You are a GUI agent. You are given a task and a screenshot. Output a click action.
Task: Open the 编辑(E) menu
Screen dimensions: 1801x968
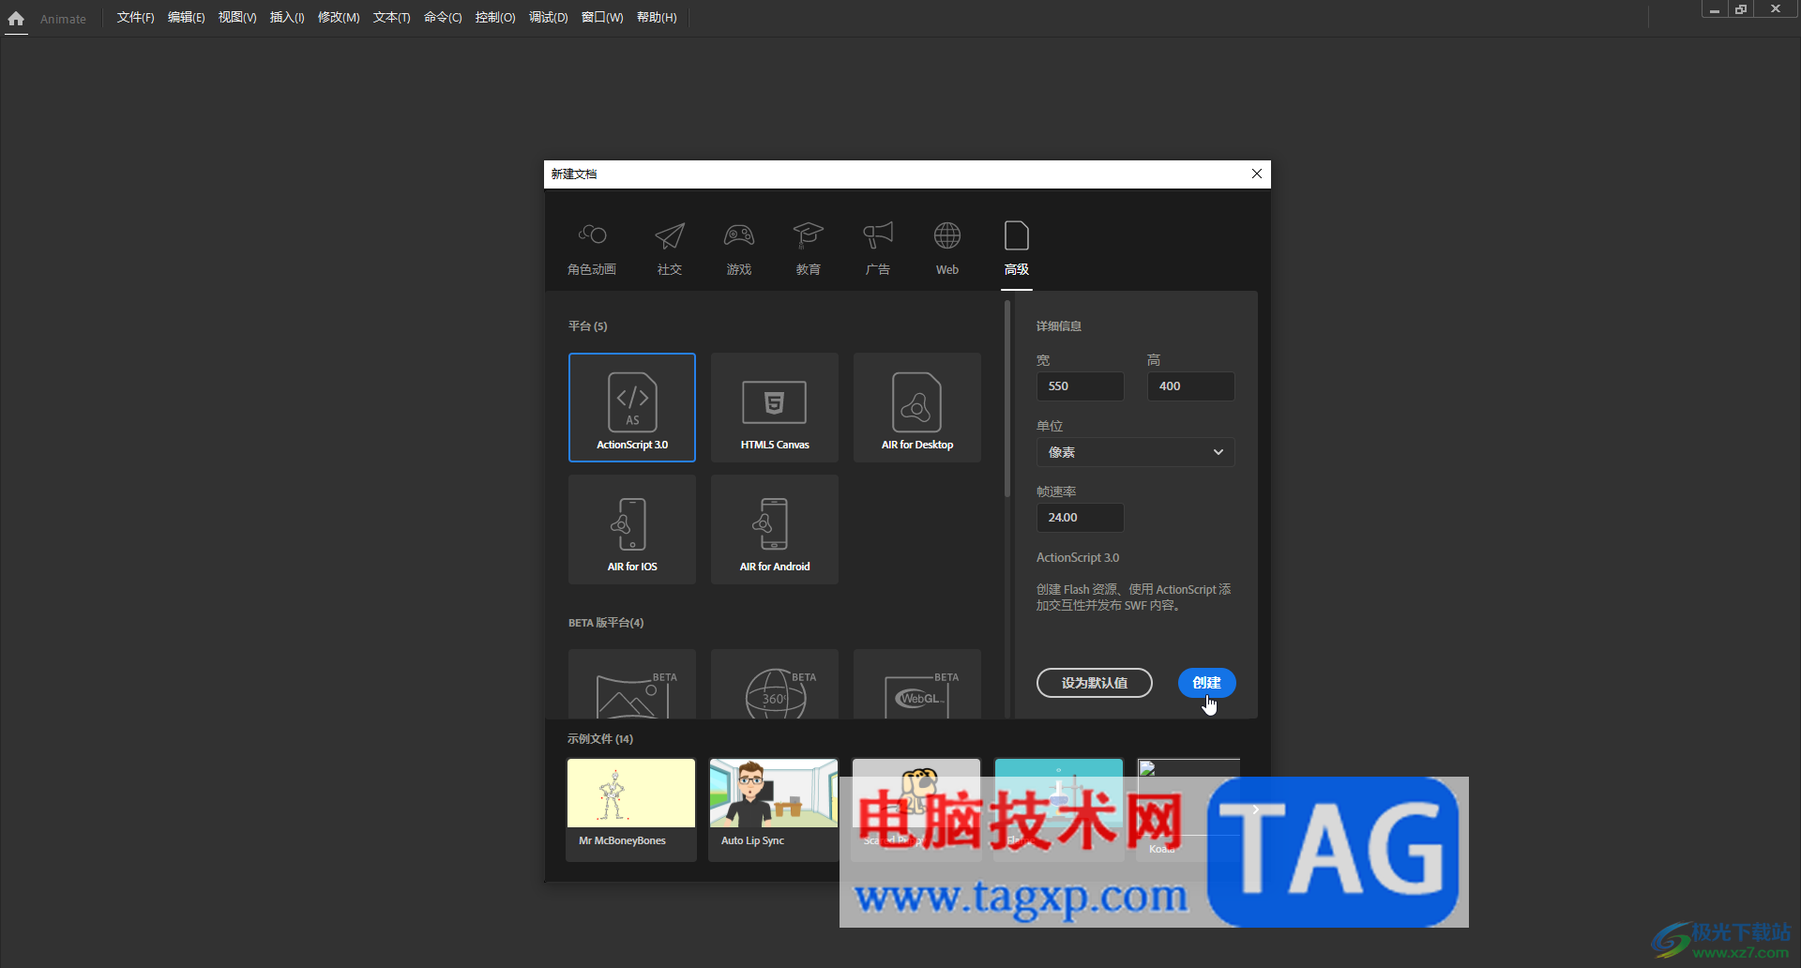[186, 18]
